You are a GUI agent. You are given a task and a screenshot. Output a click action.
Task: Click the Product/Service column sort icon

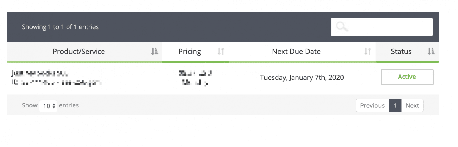click(x=155, y=52)
